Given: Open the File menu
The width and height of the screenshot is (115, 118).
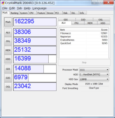Looking at the screenshot, I should coord(5,8).
